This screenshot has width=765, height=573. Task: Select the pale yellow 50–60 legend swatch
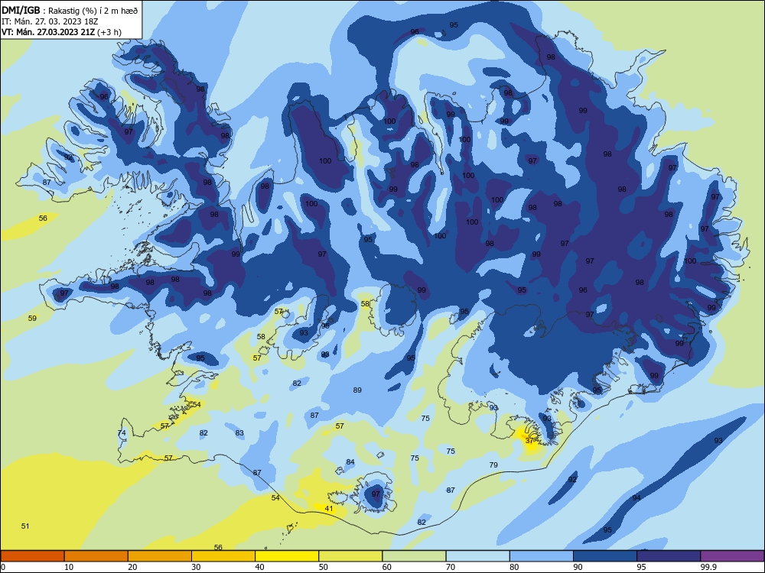pos(350,556)
